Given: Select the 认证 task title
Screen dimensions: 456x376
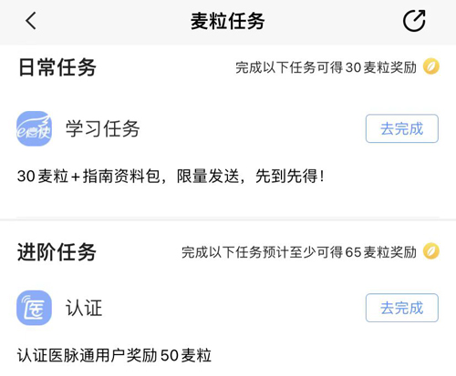Looking at the screenshot, I should (84, 308).
